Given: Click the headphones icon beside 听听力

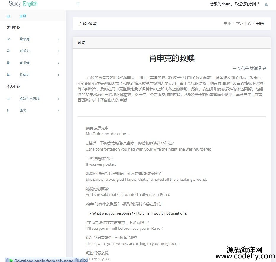Looking at the screenshot, I should tap(8, 51).
